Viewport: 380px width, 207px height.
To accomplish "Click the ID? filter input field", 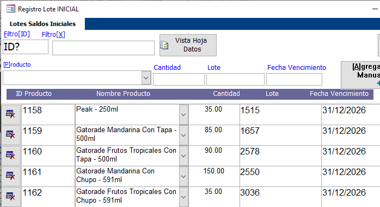I will [26, 47].
